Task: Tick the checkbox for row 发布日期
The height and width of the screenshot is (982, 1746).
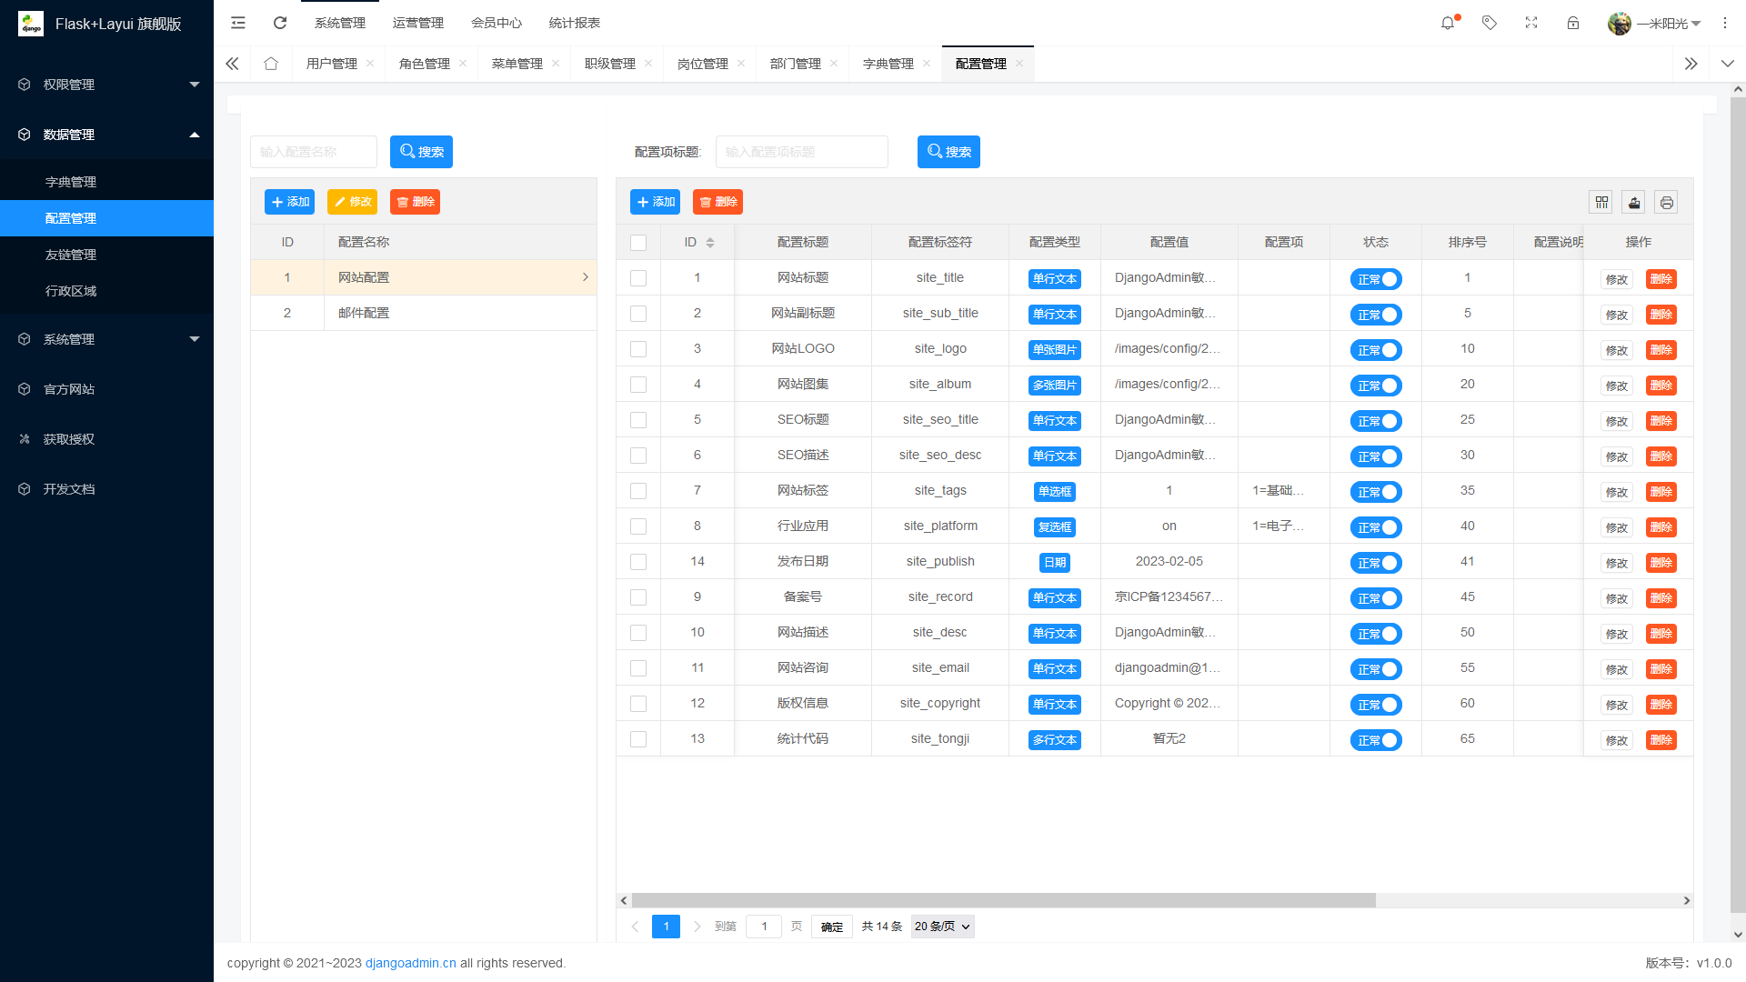Action: (638, 561)
